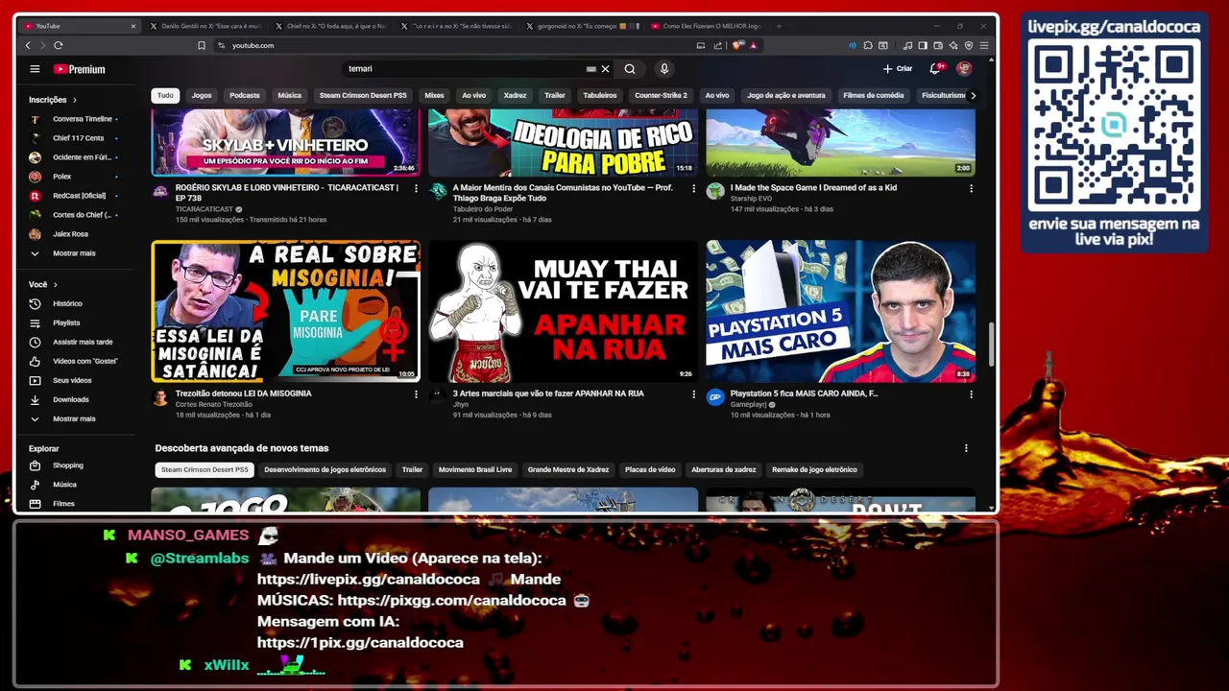Open the browser music note playlist icon
The image size is (1229, 691).
click(908, 45)
